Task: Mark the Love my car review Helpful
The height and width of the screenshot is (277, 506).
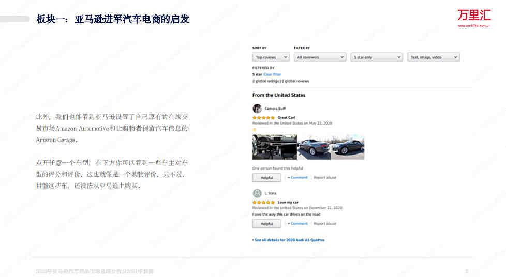Action: click(x=267, y=224)
